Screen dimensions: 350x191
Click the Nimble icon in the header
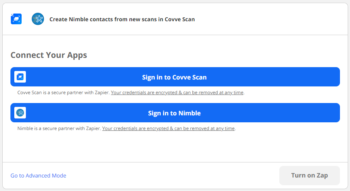(x=38, y=19)
